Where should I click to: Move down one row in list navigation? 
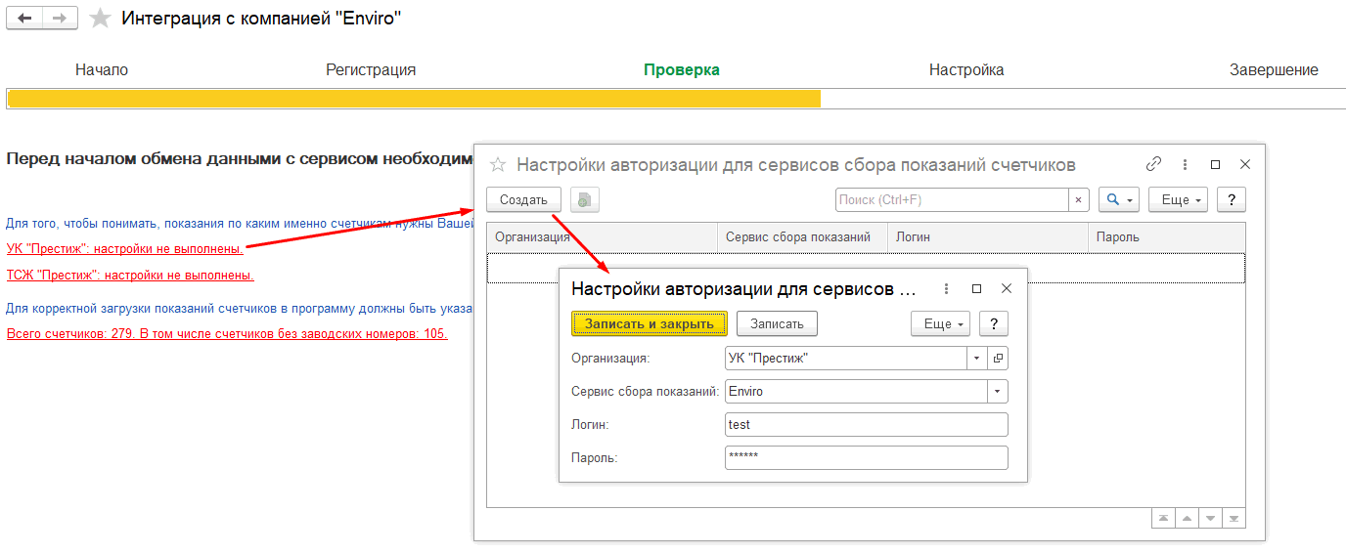click(x=1210, y=518)
